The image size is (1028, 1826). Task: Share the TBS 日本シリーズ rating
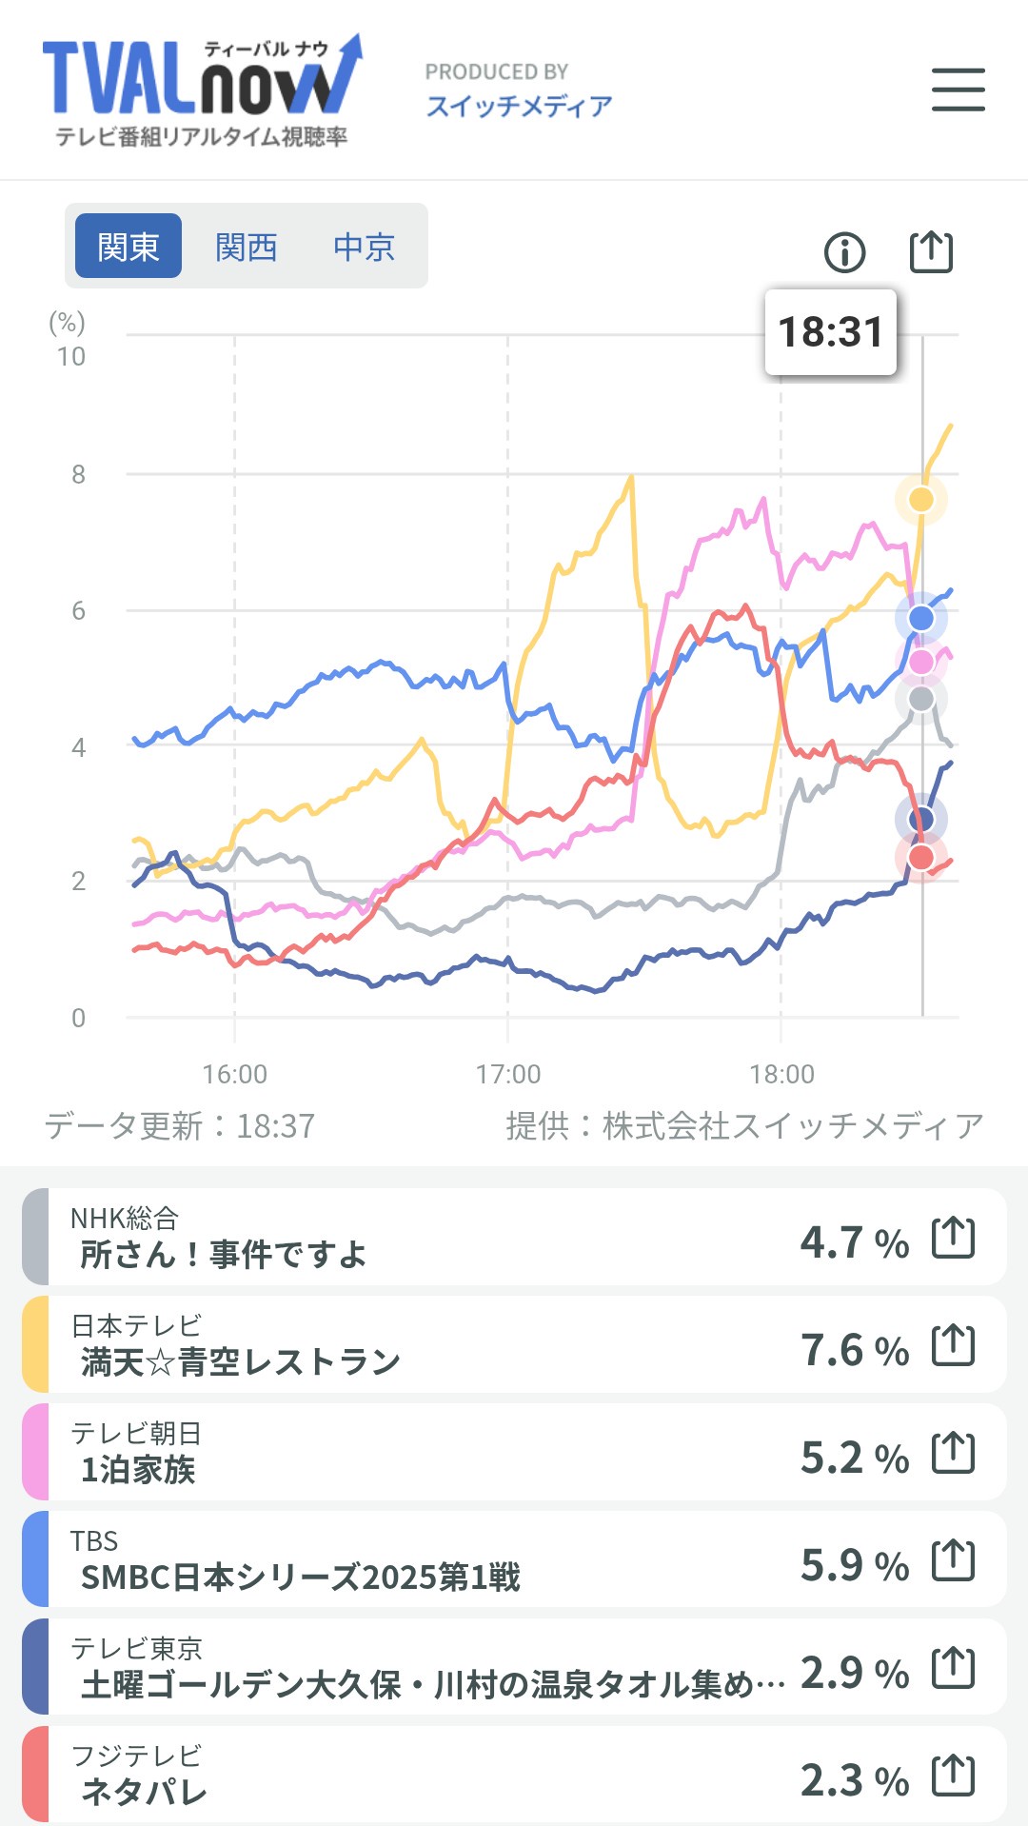(x=953, y=1560)
